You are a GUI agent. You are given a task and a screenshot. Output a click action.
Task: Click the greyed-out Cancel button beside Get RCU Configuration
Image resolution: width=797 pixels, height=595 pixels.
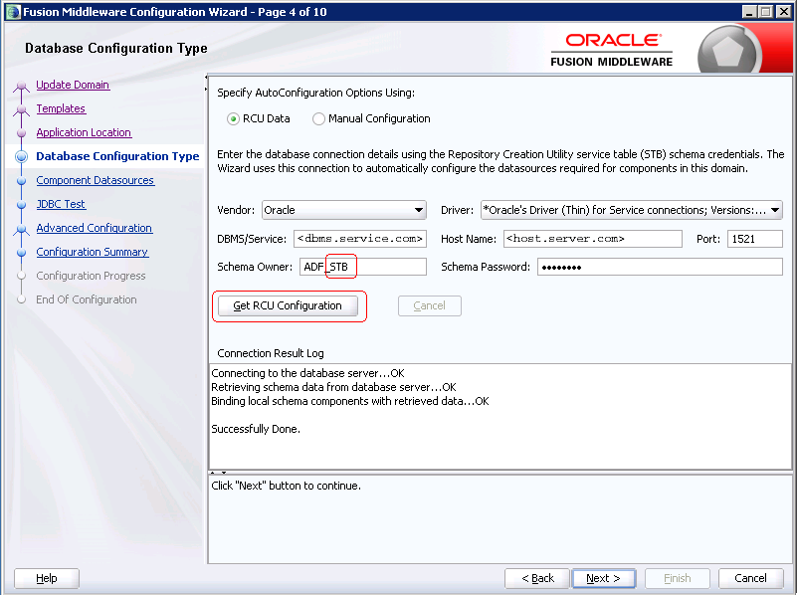pyautogui.click(x=430, y=305)
